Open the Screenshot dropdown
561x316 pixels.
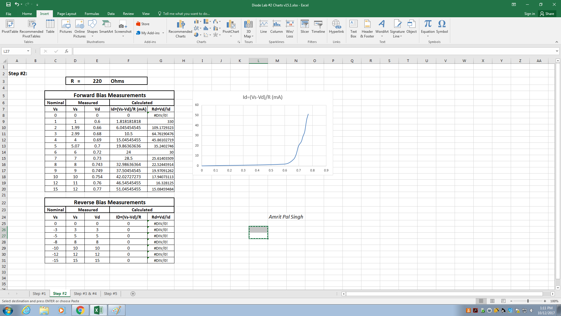point(123,36)
